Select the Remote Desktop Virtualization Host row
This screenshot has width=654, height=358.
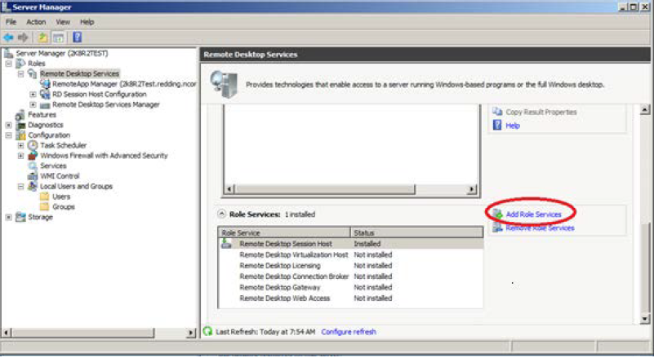click(350, 254)
